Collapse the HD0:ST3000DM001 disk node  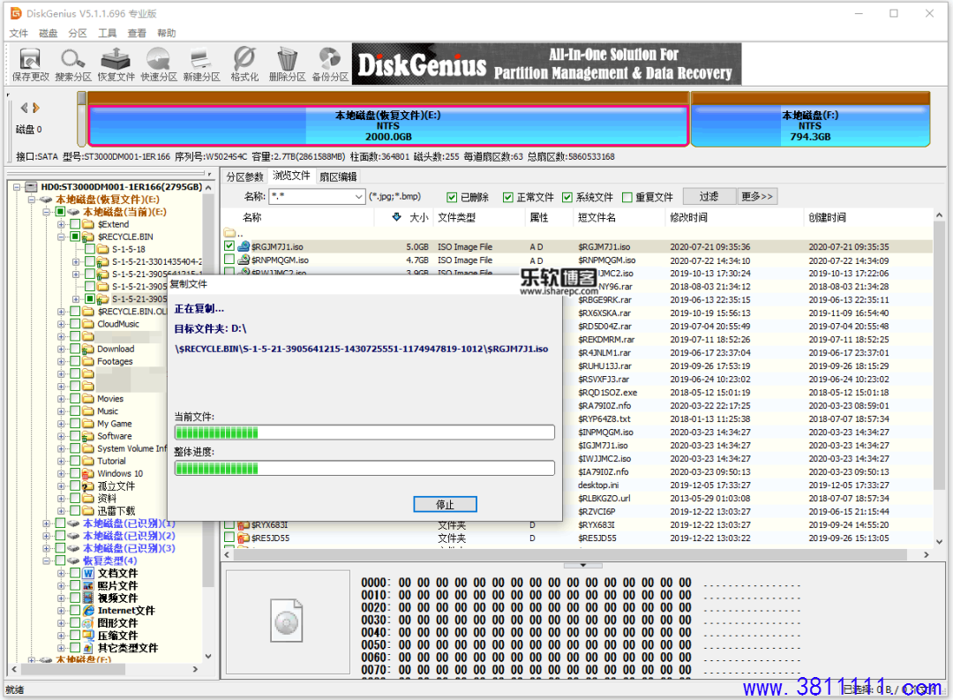coord(18,187)
